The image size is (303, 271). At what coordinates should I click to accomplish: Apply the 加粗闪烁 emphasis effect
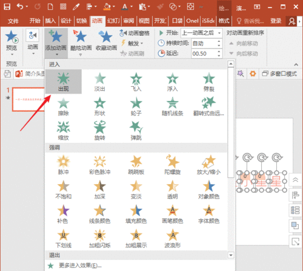tap(100, 238)
